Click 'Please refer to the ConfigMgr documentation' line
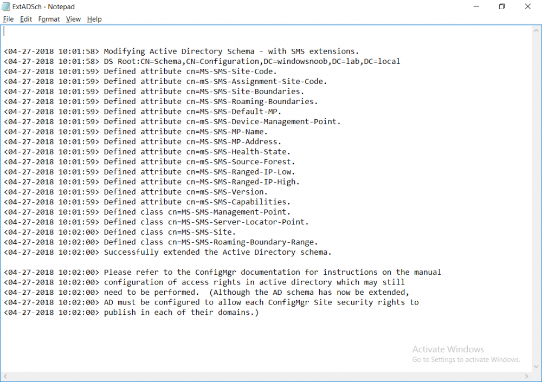The height and width of the screenshot is (382, 542). pos(222,273)
